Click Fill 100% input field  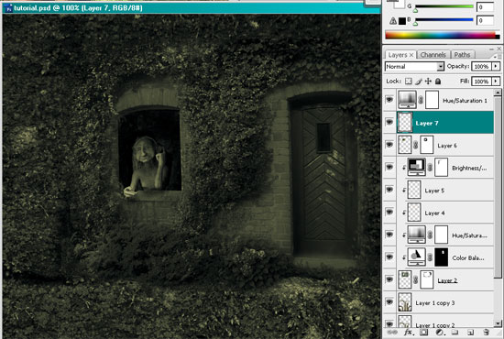[481, 82]
